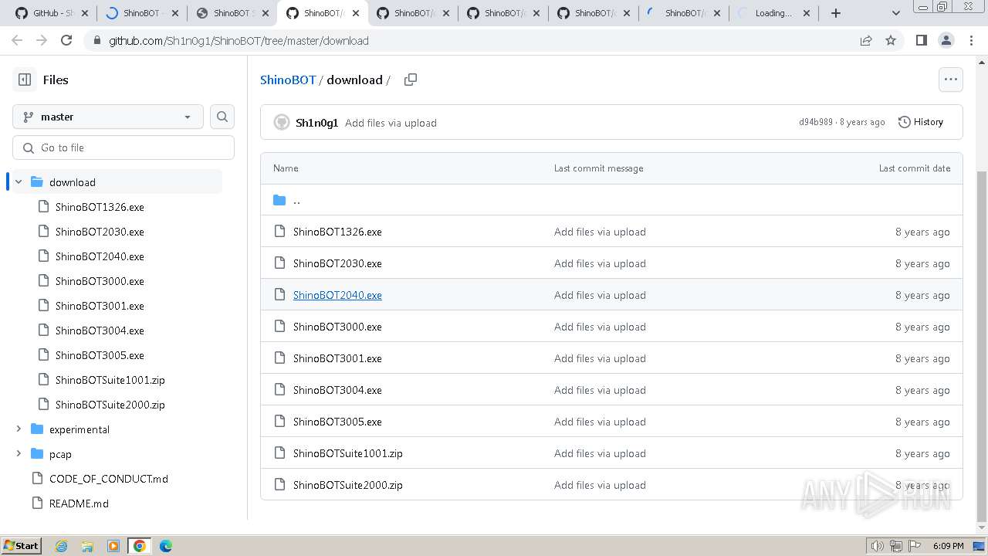Open the Windows Start menu
Viewport: 988px width, 556px height.
pos(21,546)
